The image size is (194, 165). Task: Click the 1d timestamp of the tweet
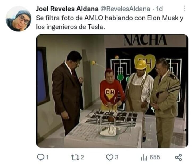[x=159, y=9]
